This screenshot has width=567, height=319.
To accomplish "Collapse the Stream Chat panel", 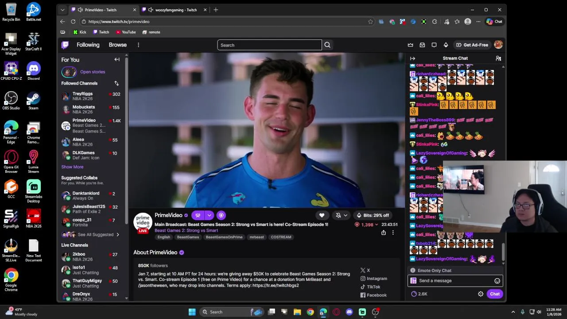I will (x=412, y=58).
